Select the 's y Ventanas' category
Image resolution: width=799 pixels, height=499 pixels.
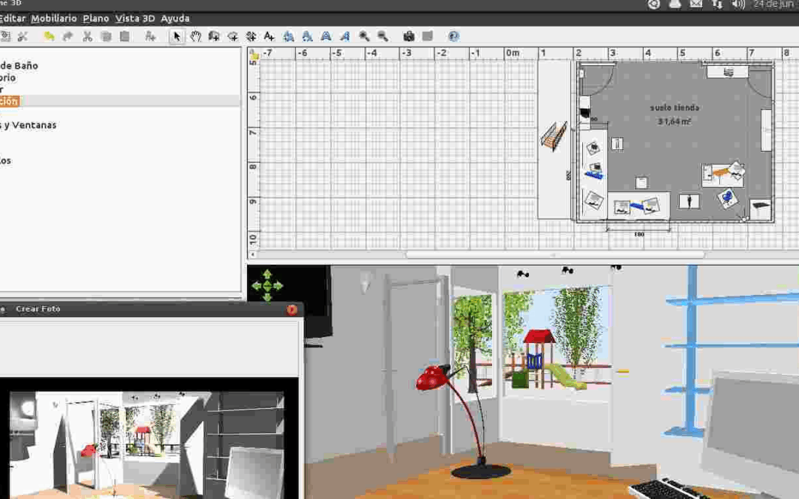(x=28, y=125)
